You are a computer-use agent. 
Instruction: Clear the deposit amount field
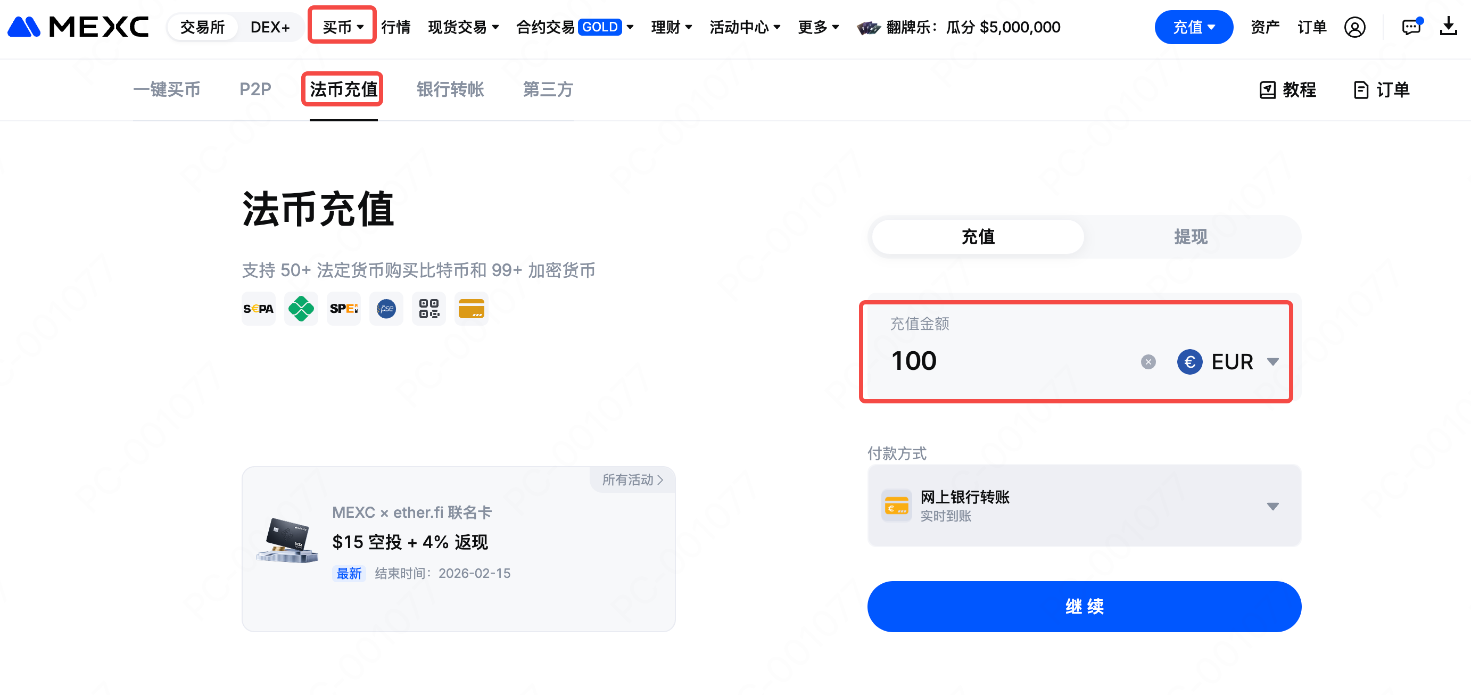pyautogui.click(x=1148, y=361)
